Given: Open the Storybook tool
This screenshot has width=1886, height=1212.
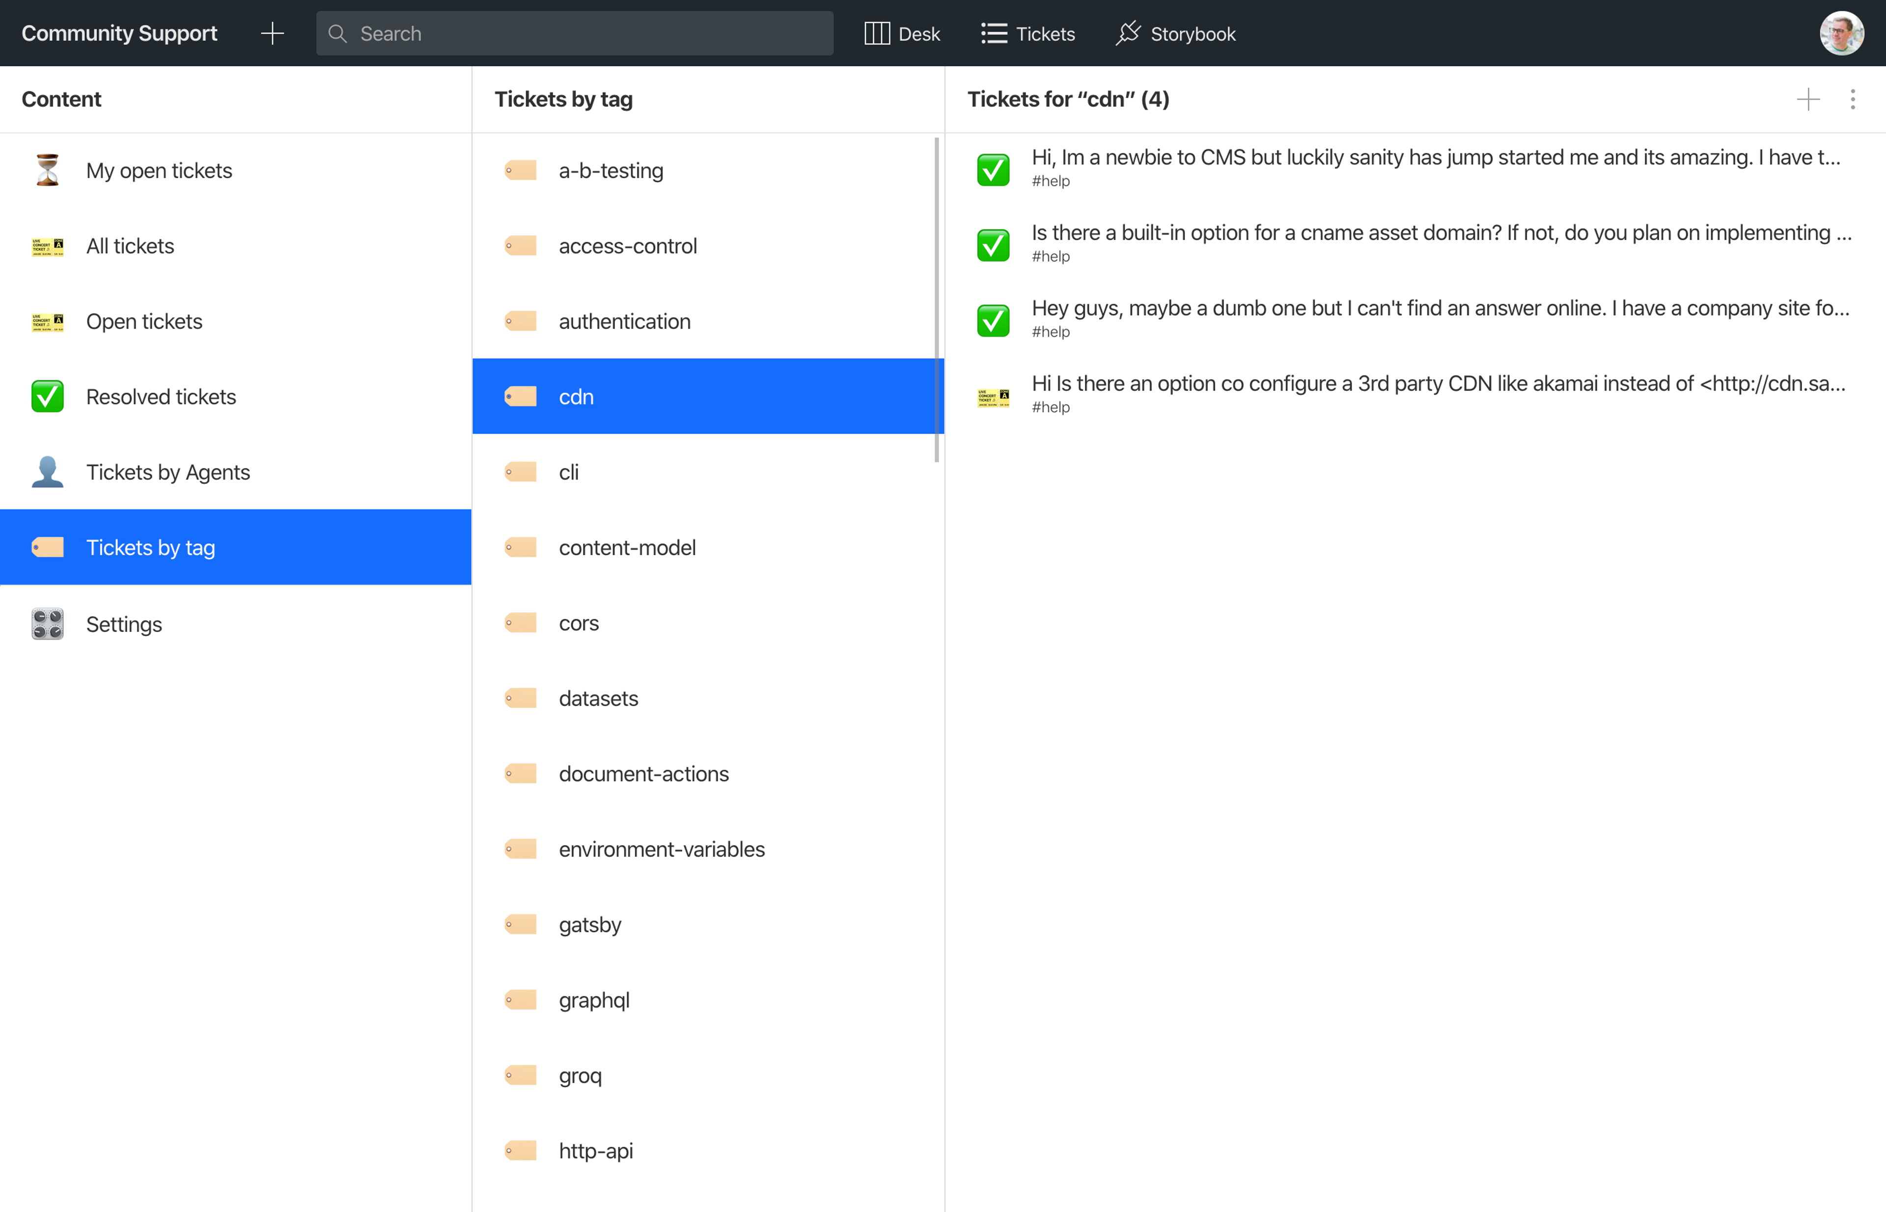Looking at the screenshot, I should 1176,33.
